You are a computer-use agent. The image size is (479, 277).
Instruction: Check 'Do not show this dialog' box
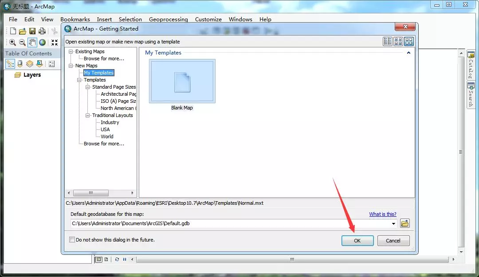[72, 240]
